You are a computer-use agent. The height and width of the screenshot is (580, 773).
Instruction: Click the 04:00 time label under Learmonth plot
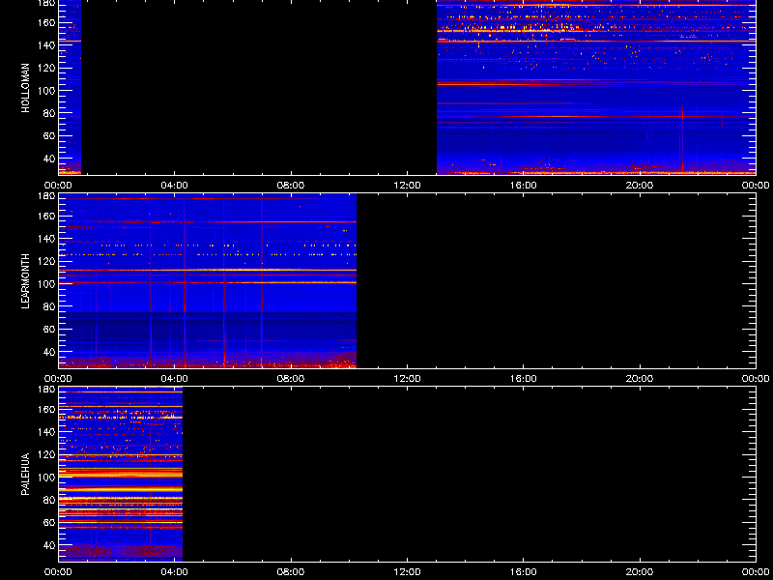175,379
